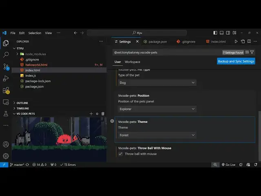
Task: Select the User settings tab
Action: coord(117,62)
